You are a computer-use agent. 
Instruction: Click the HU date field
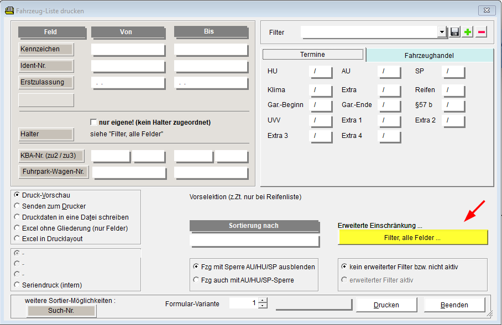(x=321, y=72)
